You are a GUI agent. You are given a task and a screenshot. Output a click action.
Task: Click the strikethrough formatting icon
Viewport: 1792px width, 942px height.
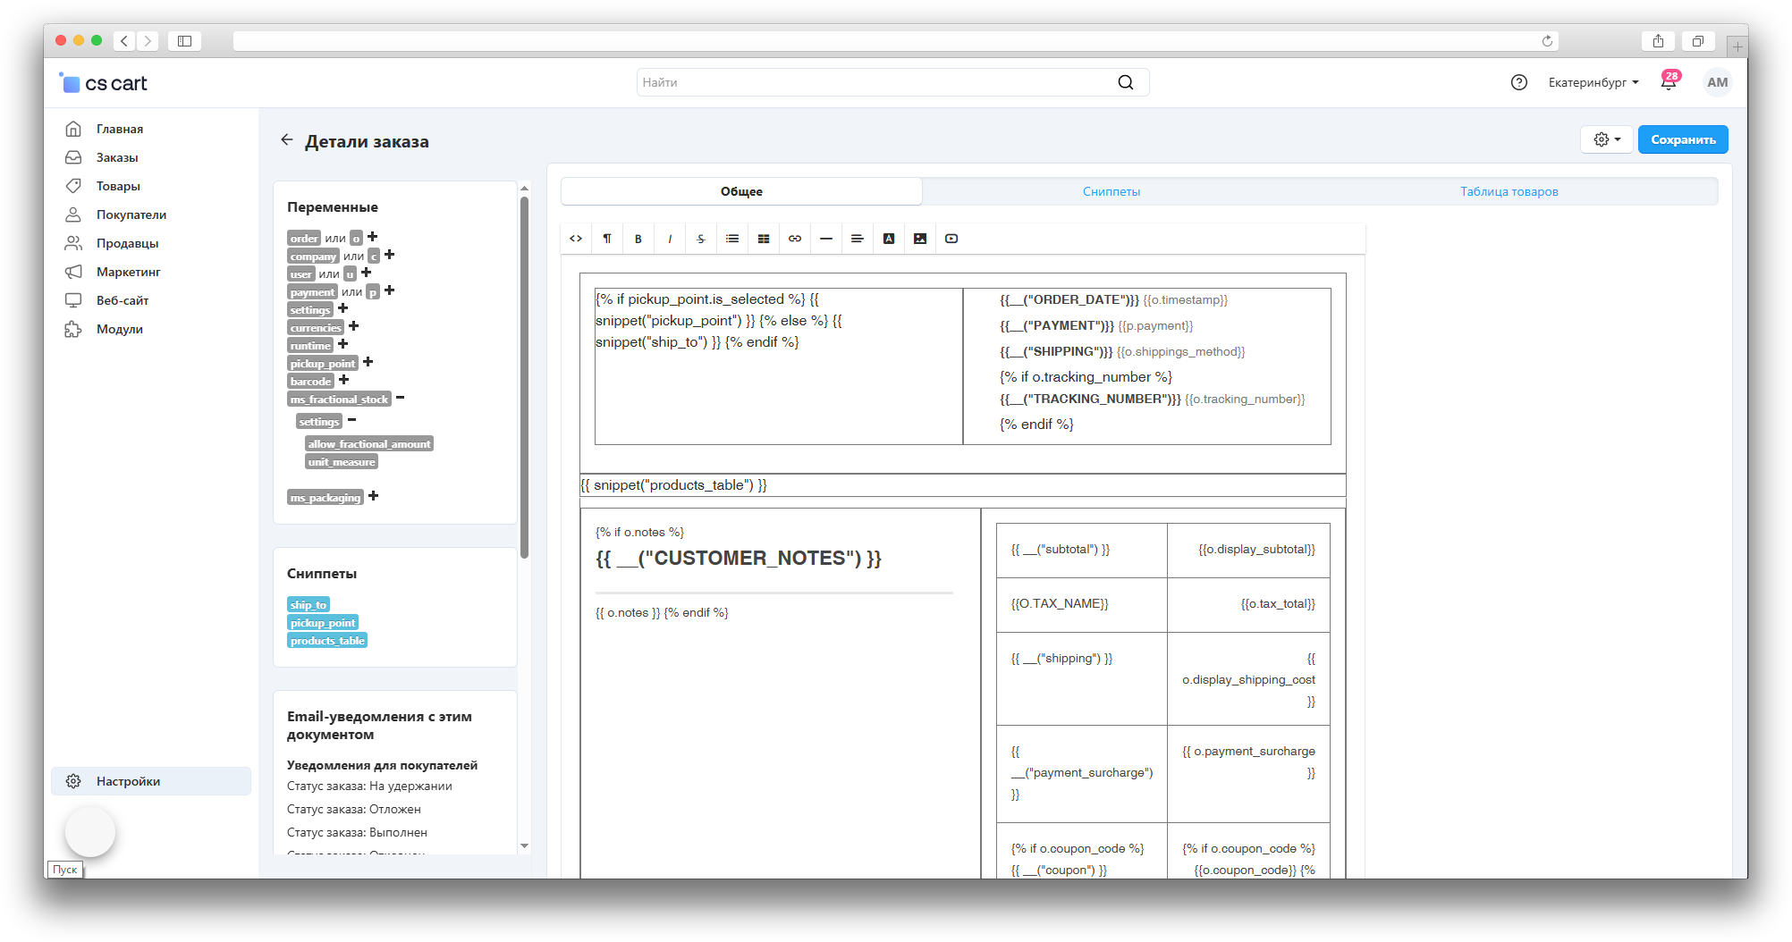(x=700, y=239)
